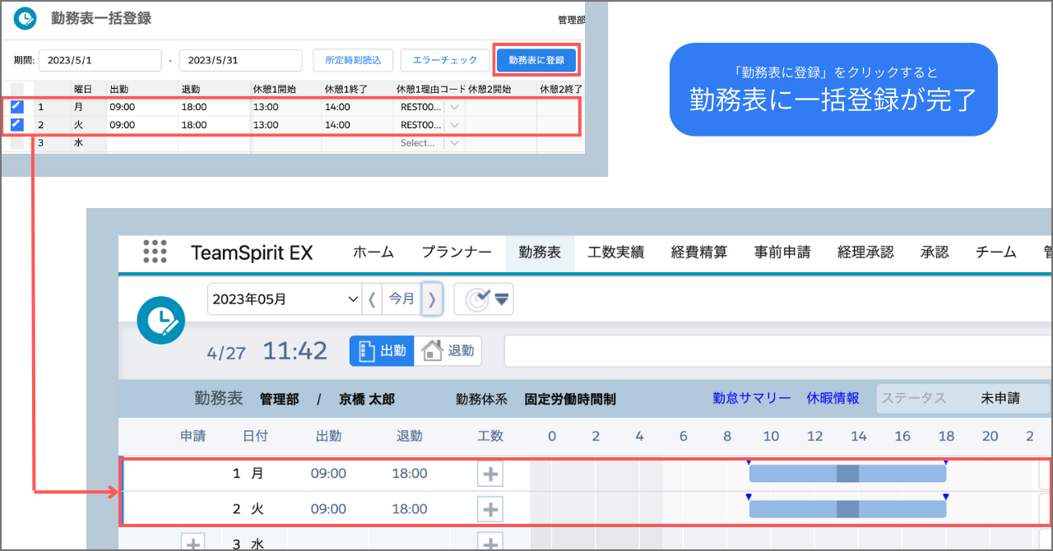Open the 工数実績 tab

615,252
